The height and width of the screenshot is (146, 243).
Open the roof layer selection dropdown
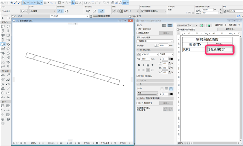pos(42,11)
